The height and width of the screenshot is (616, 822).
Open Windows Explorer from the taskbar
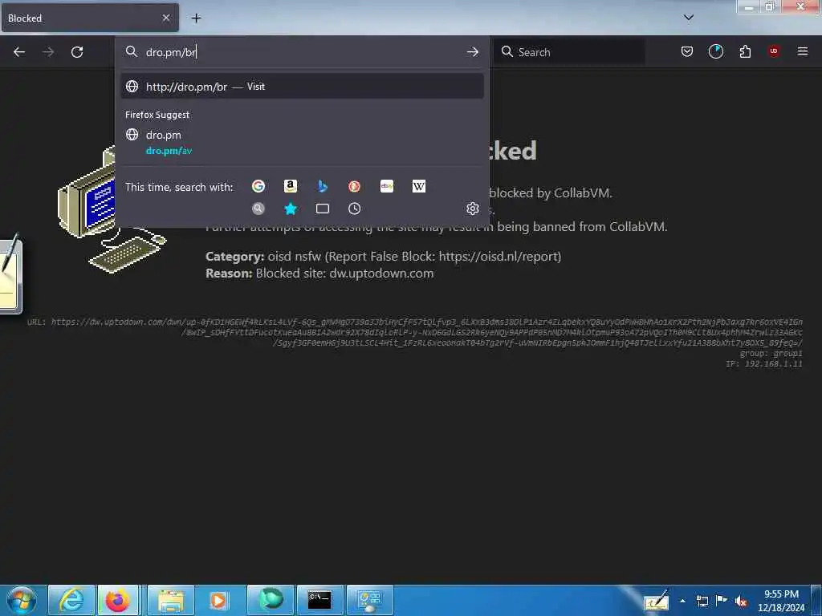coord(171,600)
